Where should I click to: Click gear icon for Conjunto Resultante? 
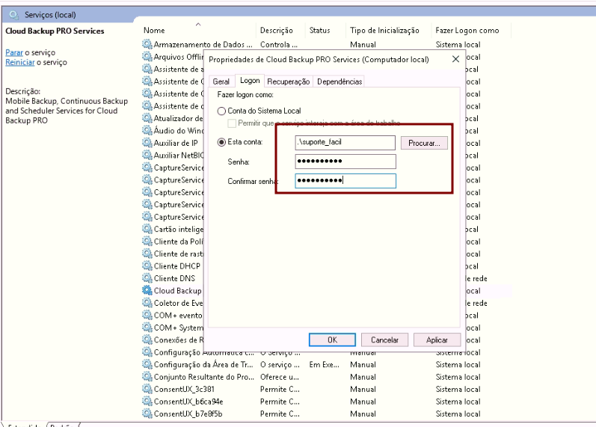[x=147, y=376]
